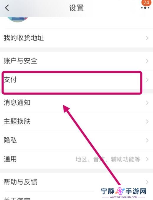Open 消息通知 settings
The height and width of the screenshot is (200, 153).
tap(76, 103)
